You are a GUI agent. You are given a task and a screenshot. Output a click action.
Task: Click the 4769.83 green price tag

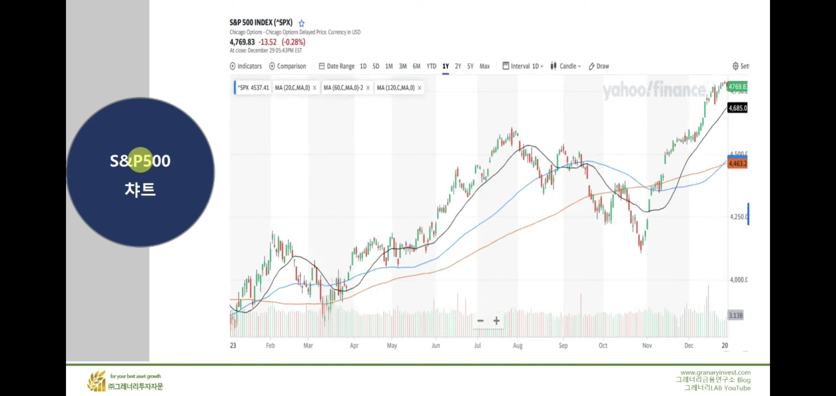(x=737, y=87)
